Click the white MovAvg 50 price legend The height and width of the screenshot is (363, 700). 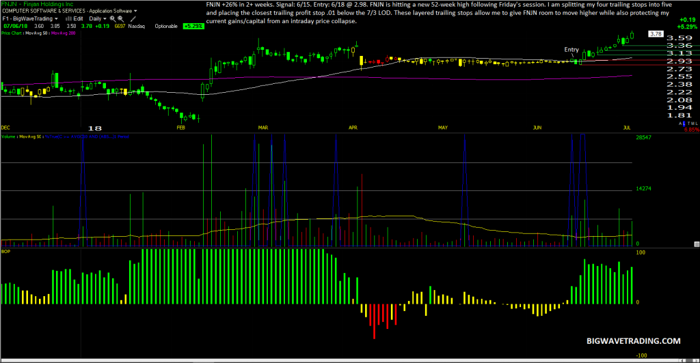coord(36,33)
